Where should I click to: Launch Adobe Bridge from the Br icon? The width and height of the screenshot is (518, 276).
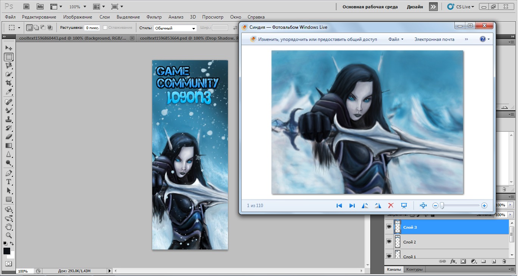[x=27, y=6]
